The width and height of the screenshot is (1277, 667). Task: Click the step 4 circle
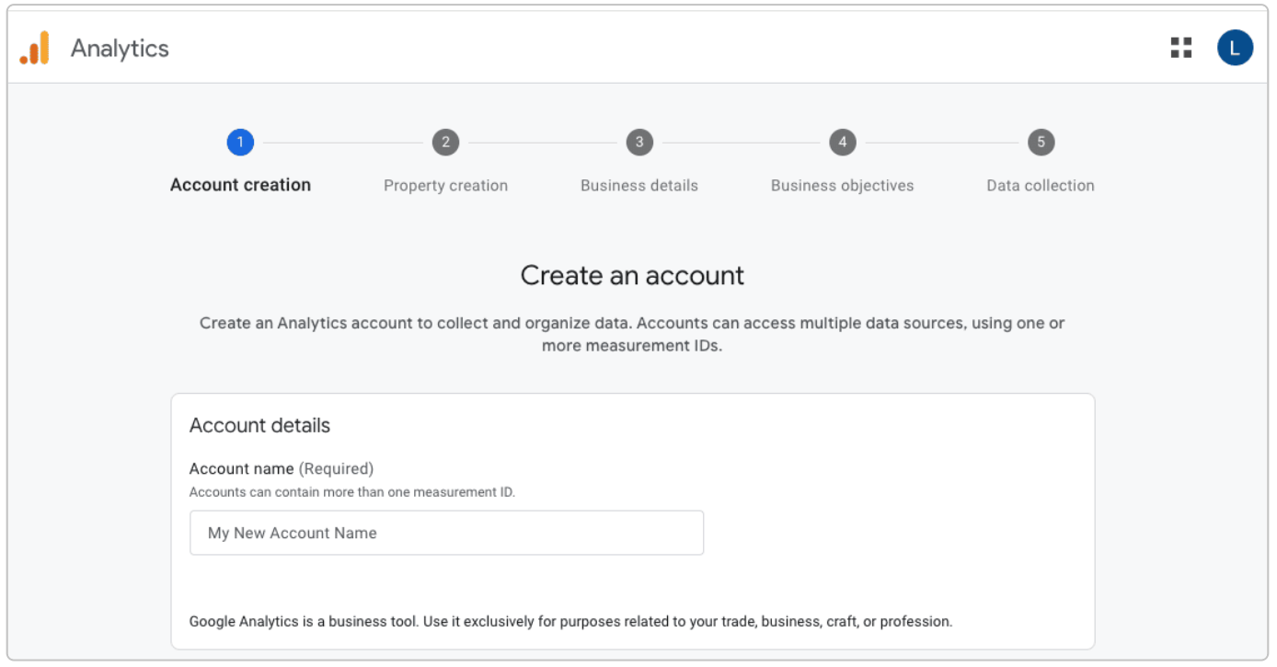(842, 143)
